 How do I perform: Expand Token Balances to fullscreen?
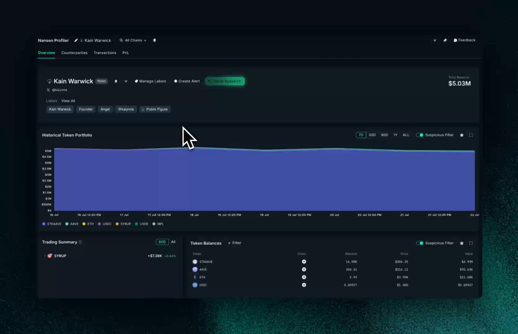[x=471, y=243]
